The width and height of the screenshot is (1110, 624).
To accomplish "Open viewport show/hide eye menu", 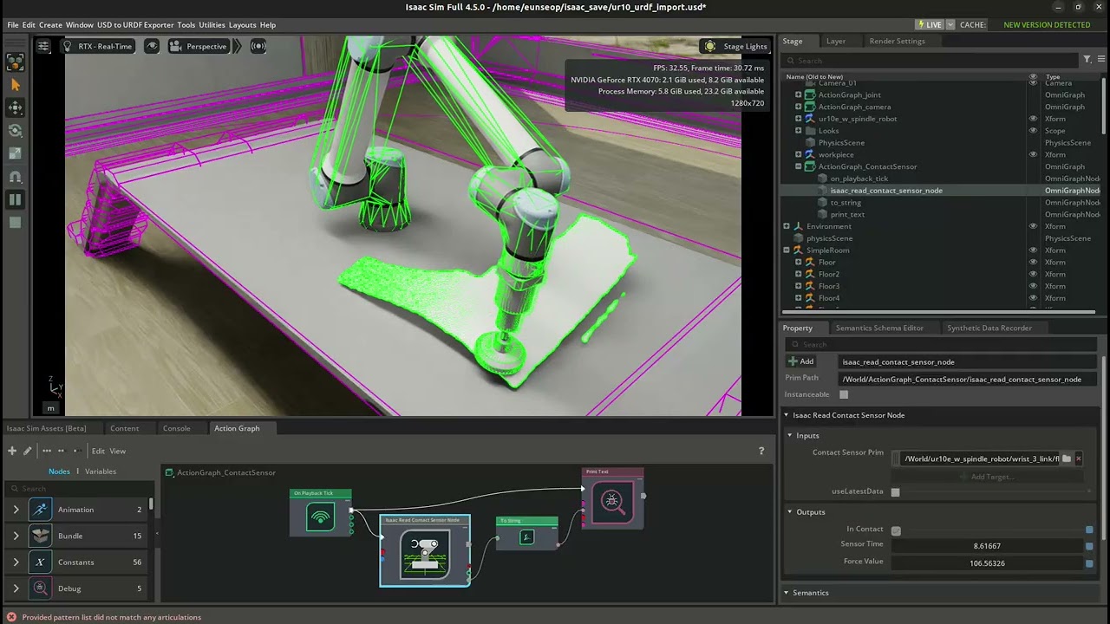I will pyautogui.click(x=152, y=46).
